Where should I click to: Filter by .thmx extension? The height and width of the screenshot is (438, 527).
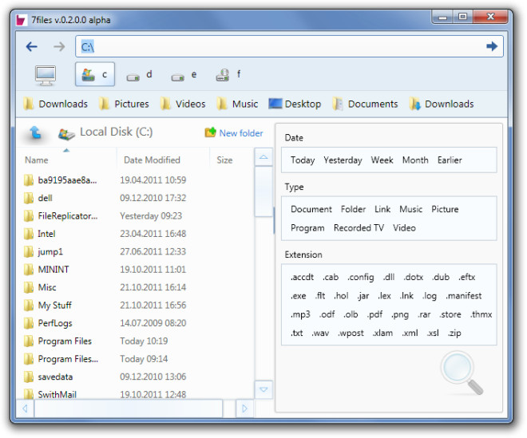pos(481,314)
